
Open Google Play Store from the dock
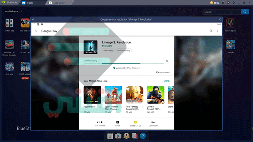(x=118, y=136)
